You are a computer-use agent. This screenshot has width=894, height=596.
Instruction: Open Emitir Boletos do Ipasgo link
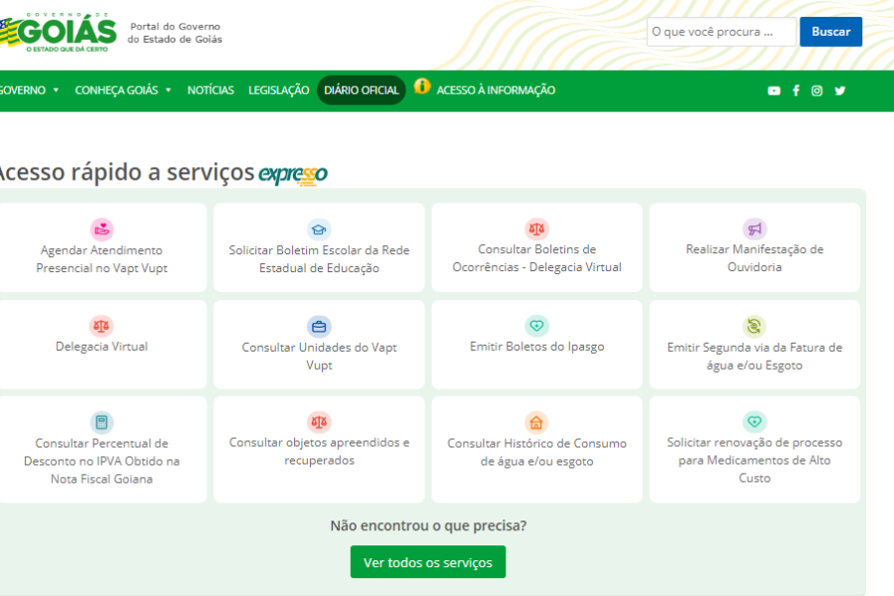click(x=536, y=347)
